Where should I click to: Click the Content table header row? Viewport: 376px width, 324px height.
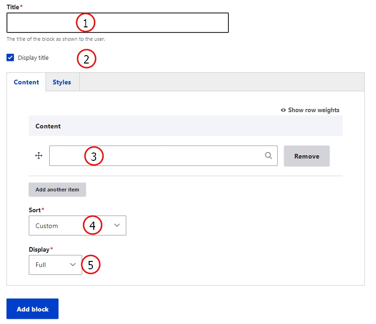(x=186, y=126)
